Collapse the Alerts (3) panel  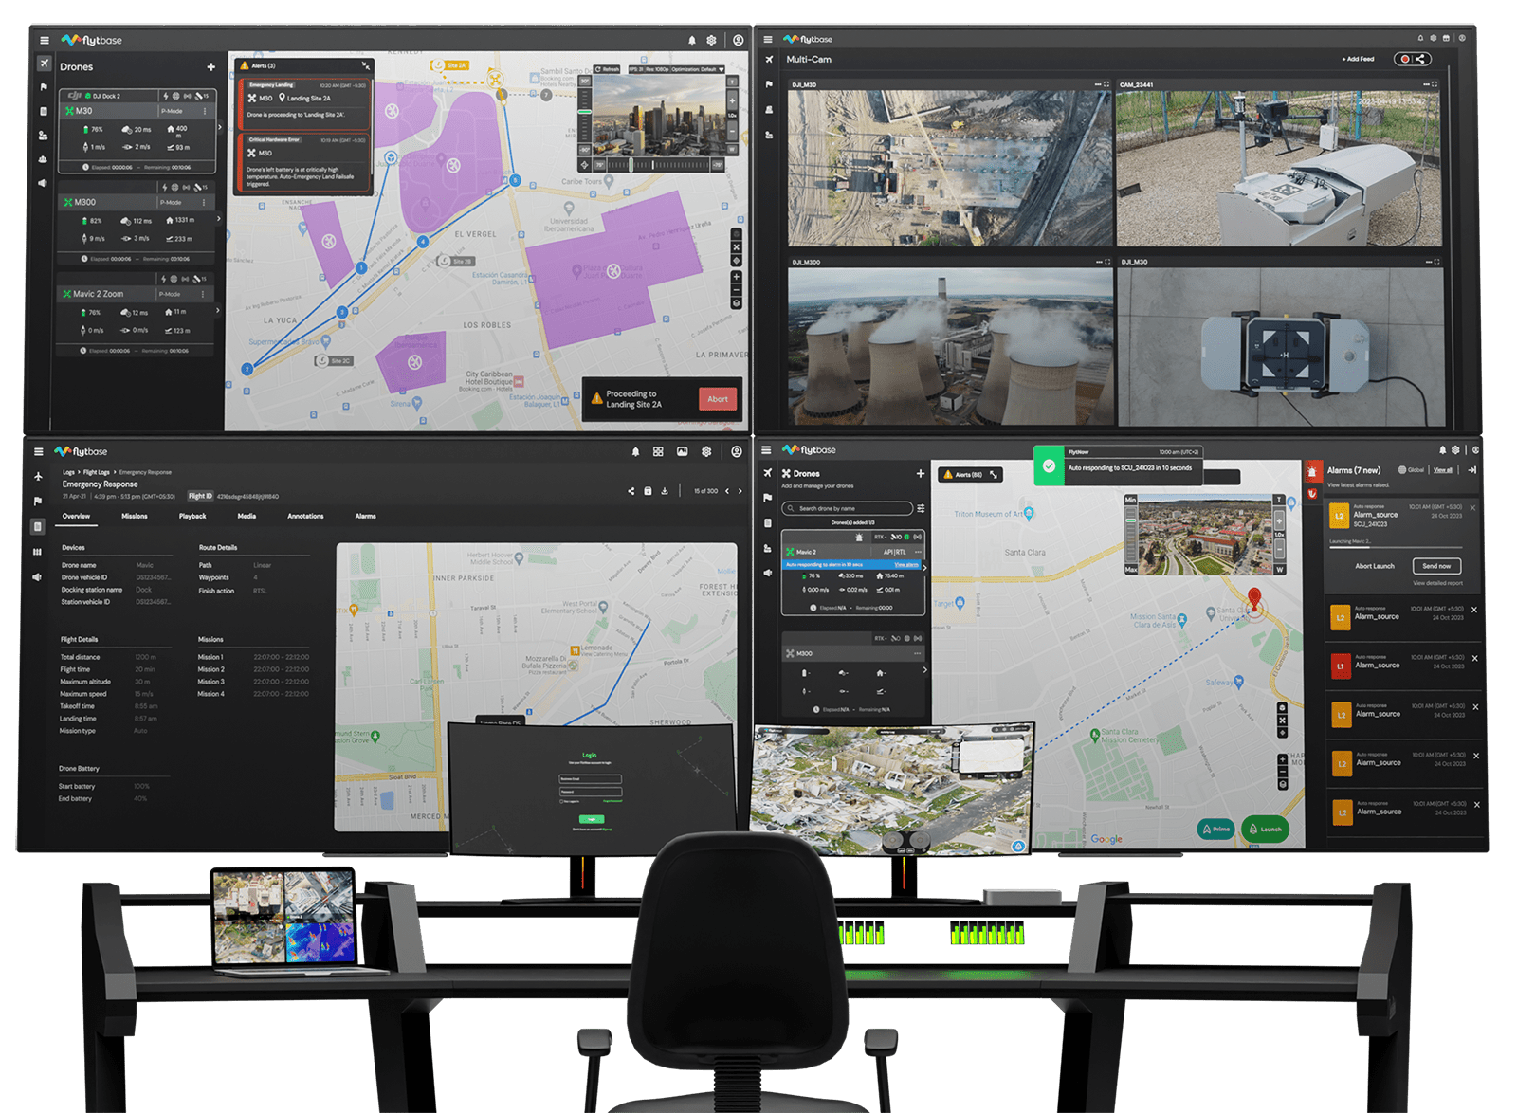366,65
